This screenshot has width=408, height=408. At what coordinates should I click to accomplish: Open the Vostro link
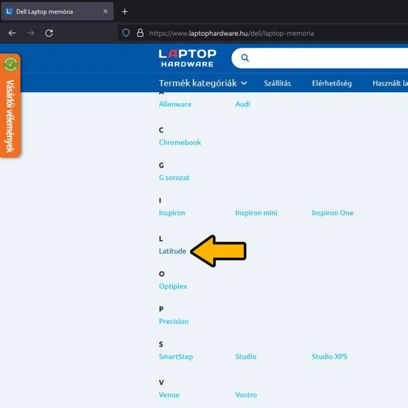tap(246, 395)
